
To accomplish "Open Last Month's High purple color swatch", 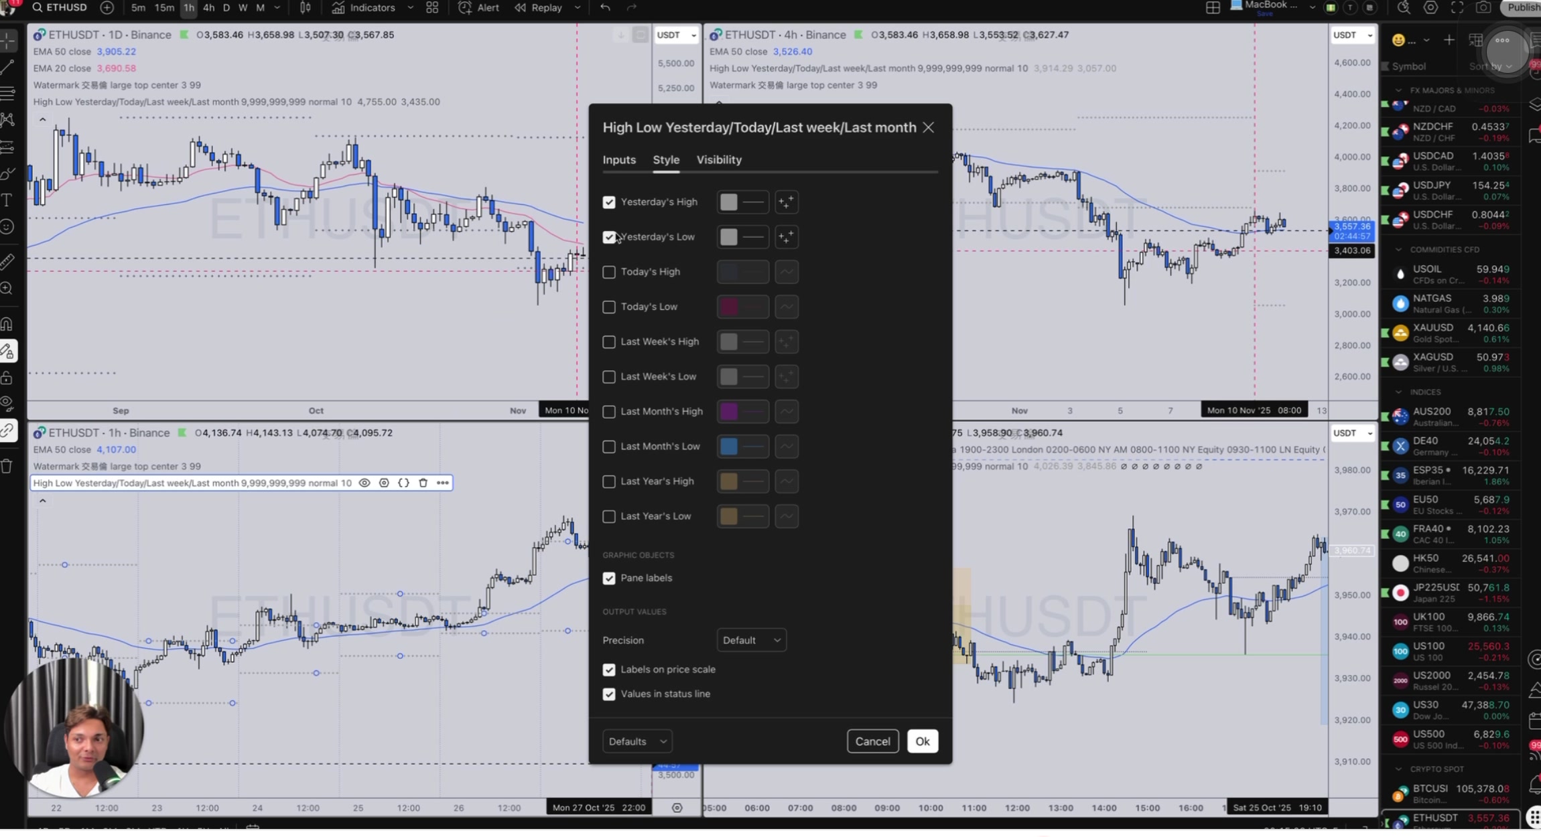I will 728,411.
